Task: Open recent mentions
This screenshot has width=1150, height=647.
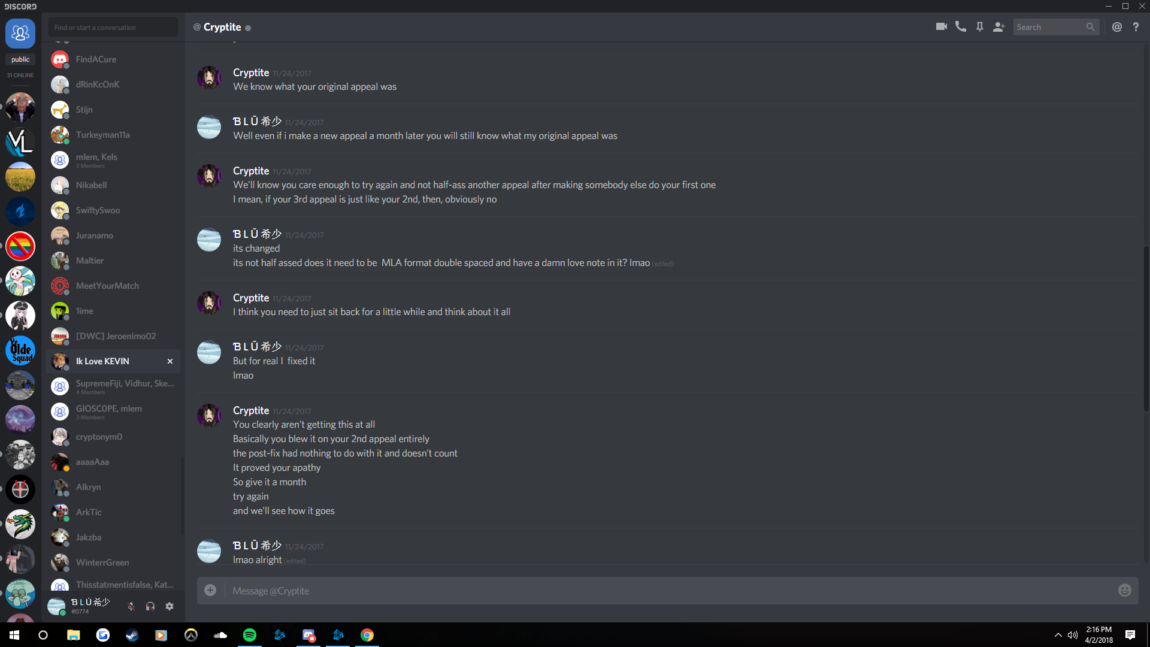Action: [1116, 27]
